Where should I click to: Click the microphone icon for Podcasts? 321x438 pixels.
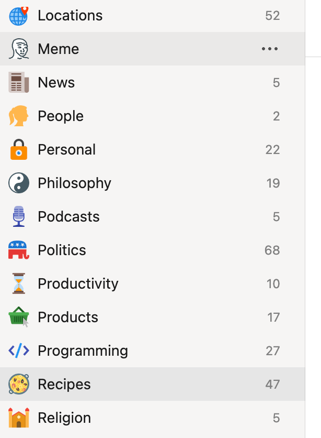click(19, 216)
